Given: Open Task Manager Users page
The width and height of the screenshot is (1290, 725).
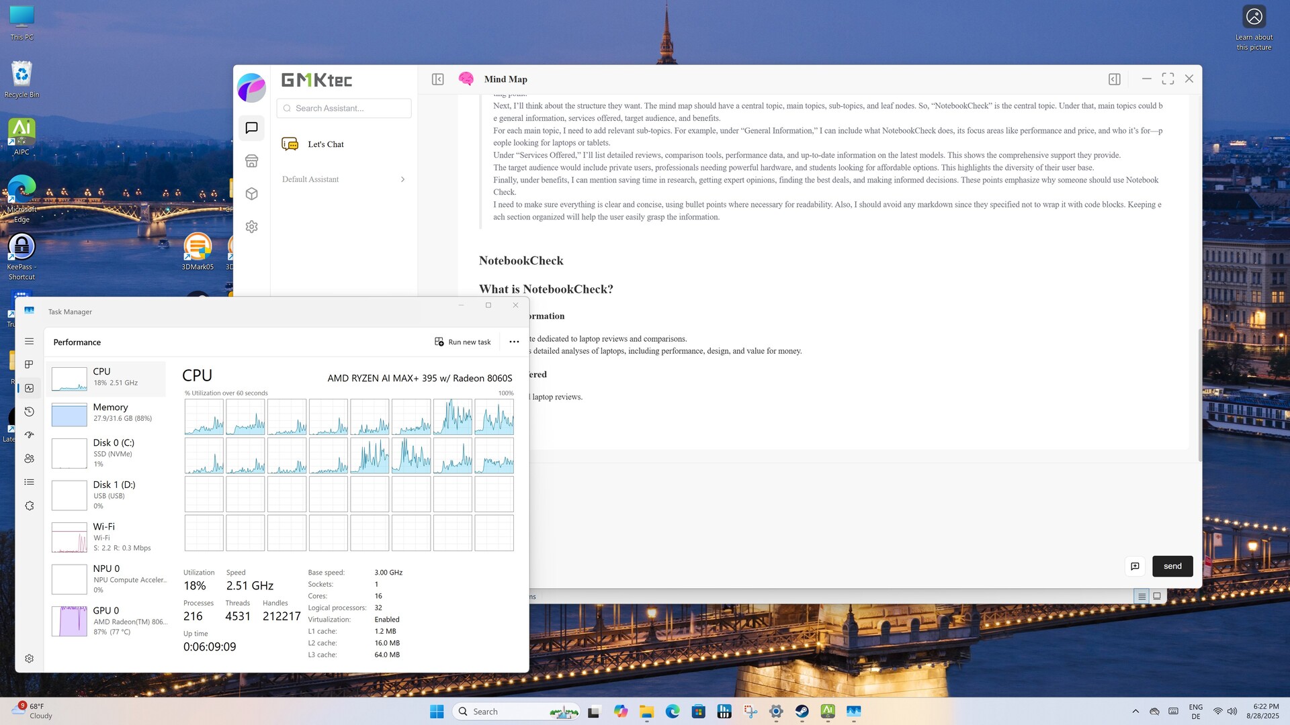Looking at the screenshot, I should pos(29,458).
